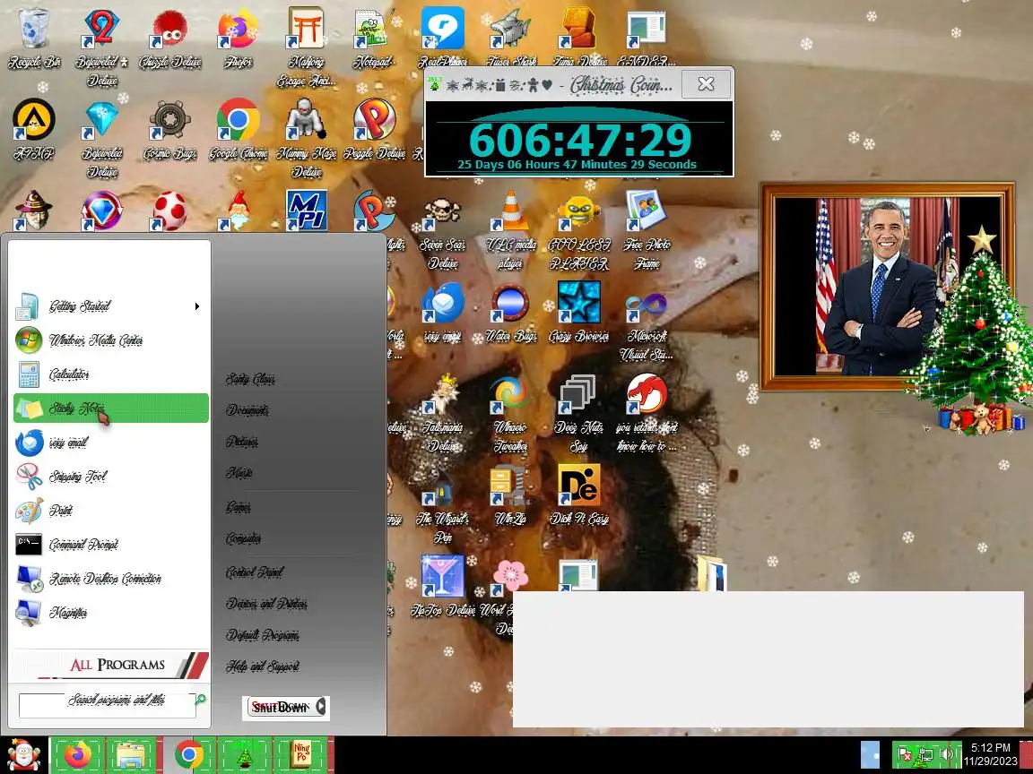Open Paint from the Start menu
The height and width of the screenshot is (774, 1033).
[110, 511]
